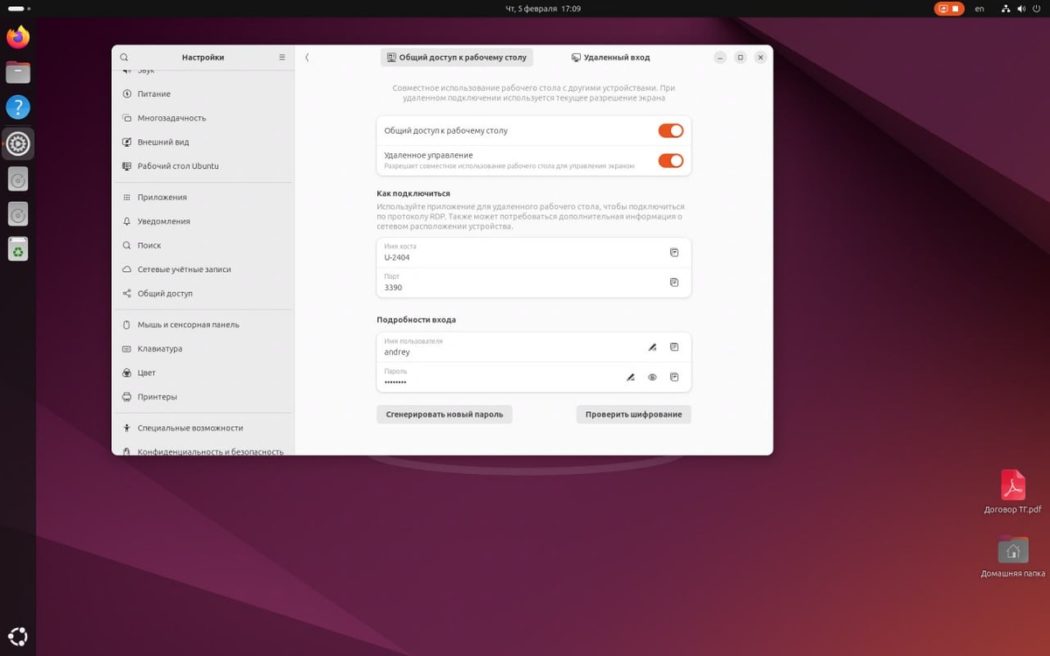The image size is (1050, 656).
Task: Select Домашняя папка desktop icon
Action: [x=1012, y=556]
